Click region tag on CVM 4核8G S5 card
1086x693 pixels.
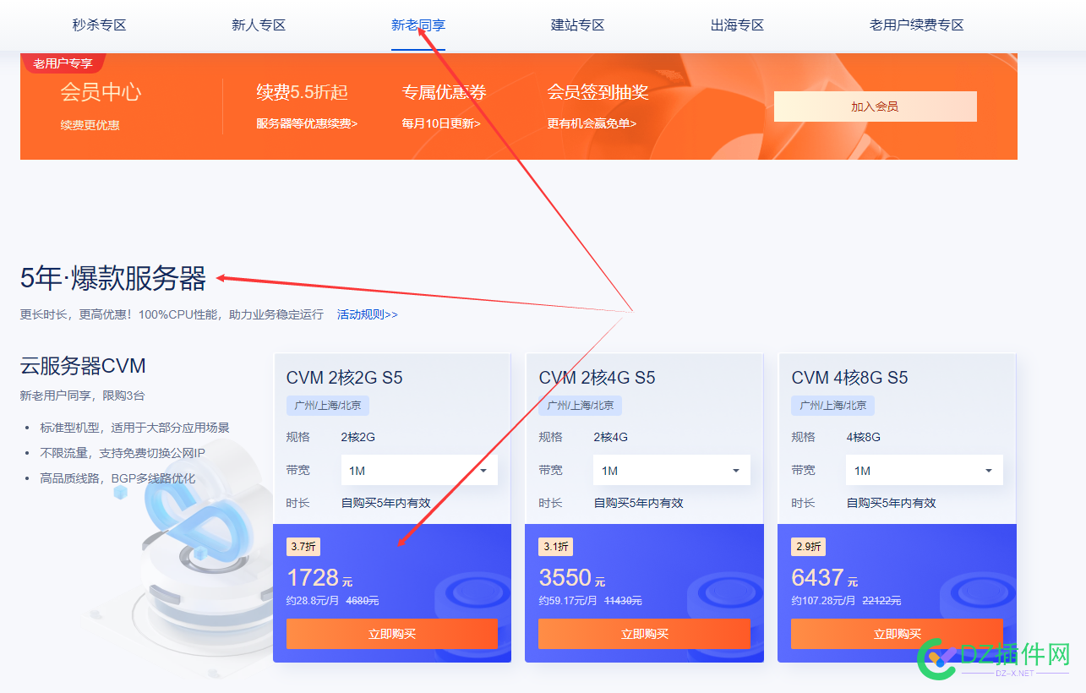(x=833, y=406)
